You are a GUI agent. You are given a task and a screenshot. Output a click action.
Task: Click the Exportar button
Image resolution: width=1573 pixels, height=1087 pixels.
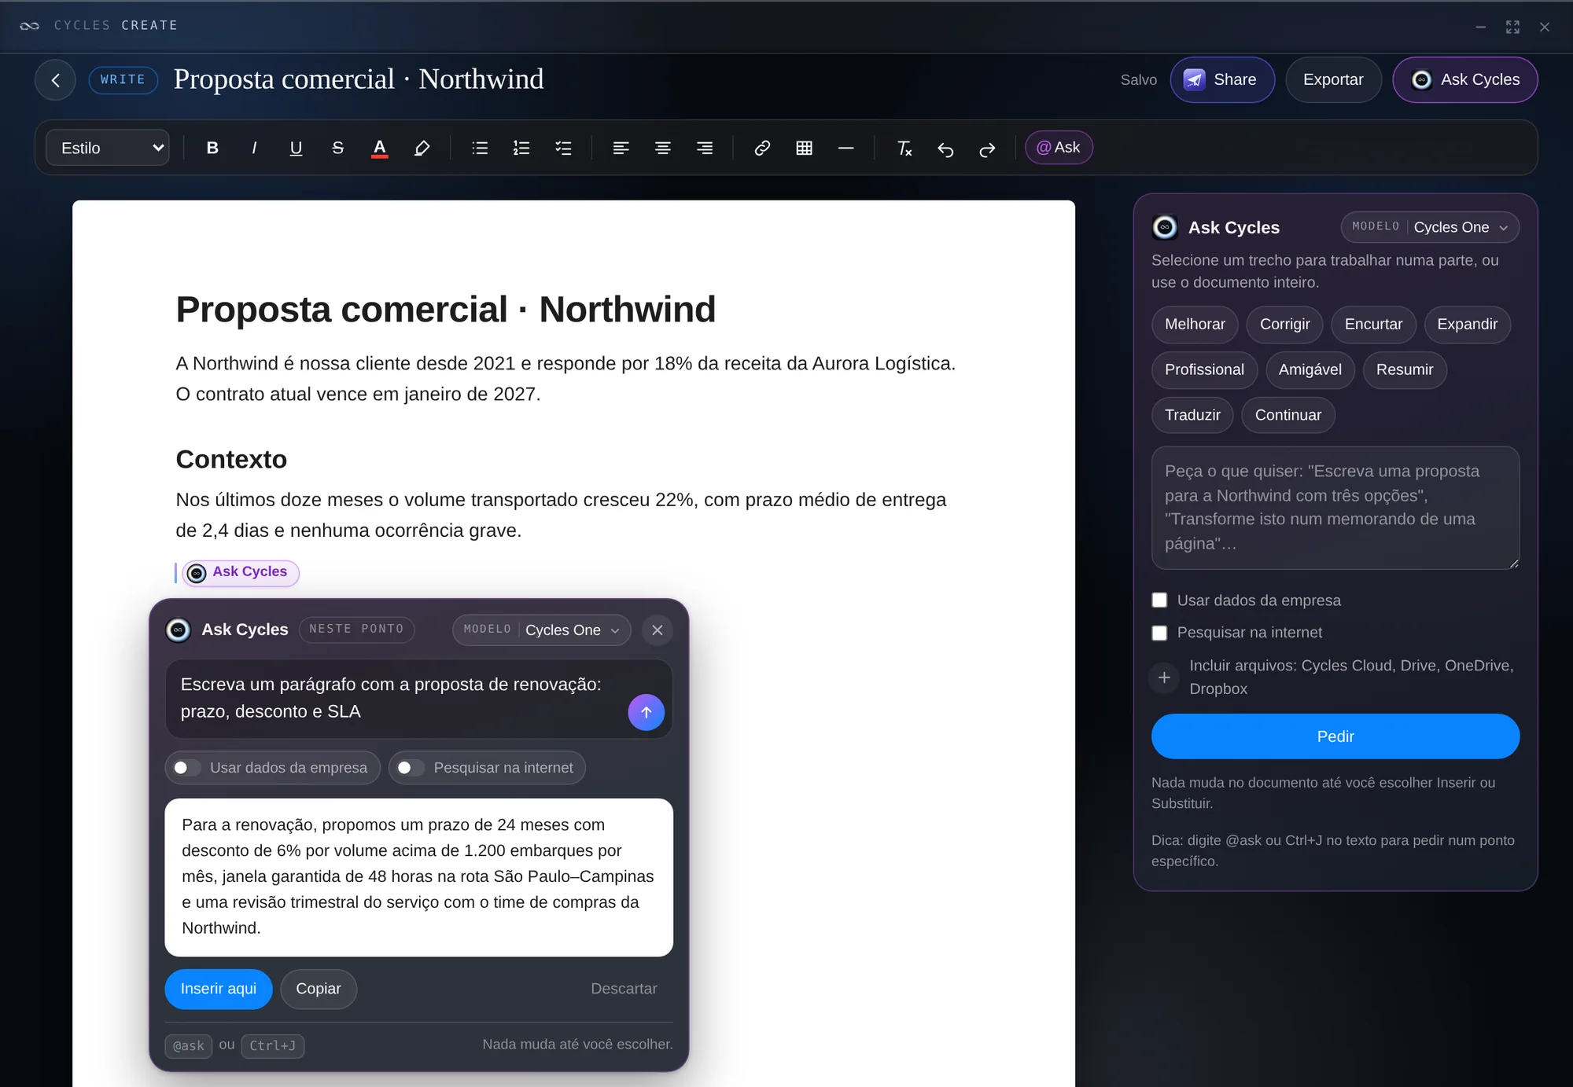[x=1333, y=79]
